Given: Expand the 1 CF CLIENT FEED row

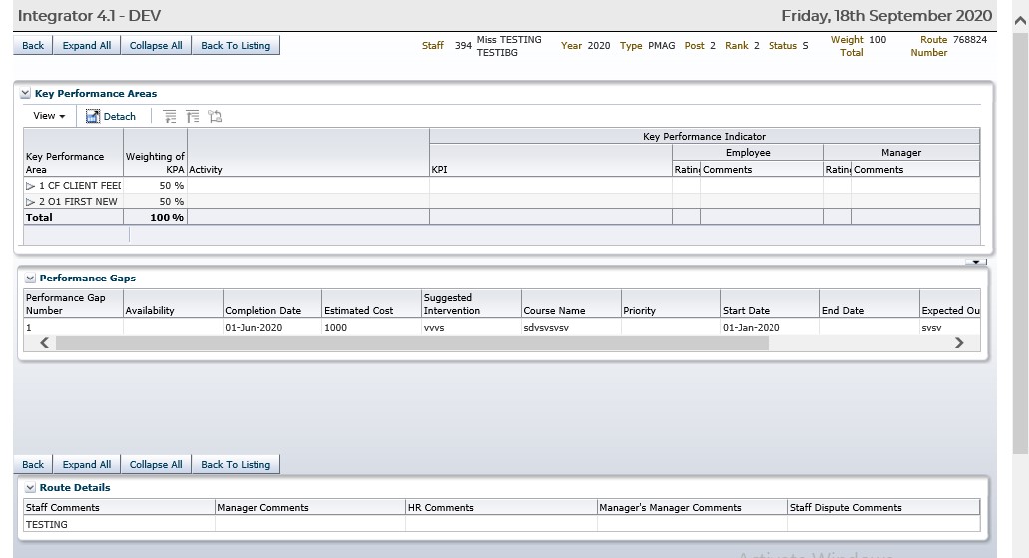Looking at the screenshot, I should (x=30, y=186).
